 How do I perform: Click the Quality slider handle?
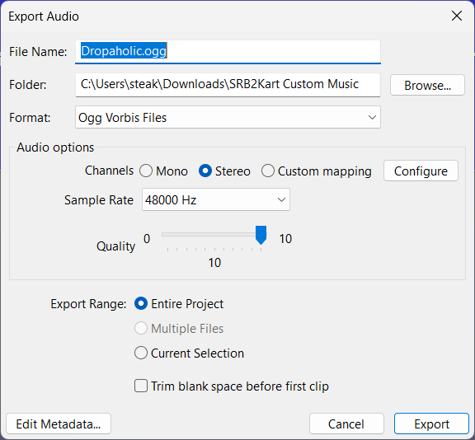tap(261, 235)
